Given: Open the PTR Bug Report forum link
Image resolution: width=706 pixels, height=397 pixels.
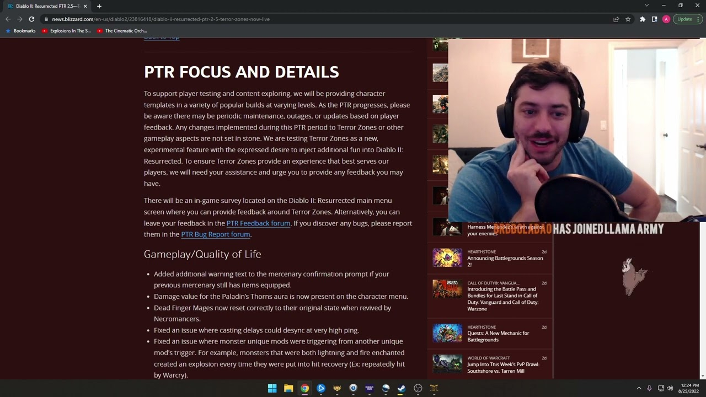Looking at the screenshot, I should pyautogui.click(x=216, y=234).
